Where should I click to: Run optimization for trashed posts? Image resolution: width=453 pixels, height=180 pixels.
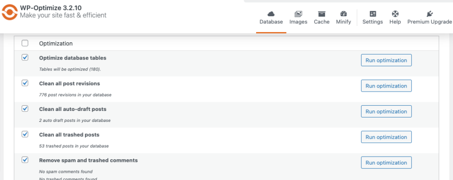(x=386, y=137)
